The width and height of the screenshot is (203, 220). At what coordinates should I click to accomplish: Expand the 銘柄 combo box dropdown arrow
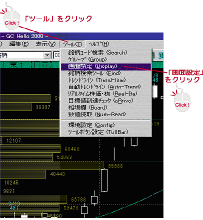point(47,55)
